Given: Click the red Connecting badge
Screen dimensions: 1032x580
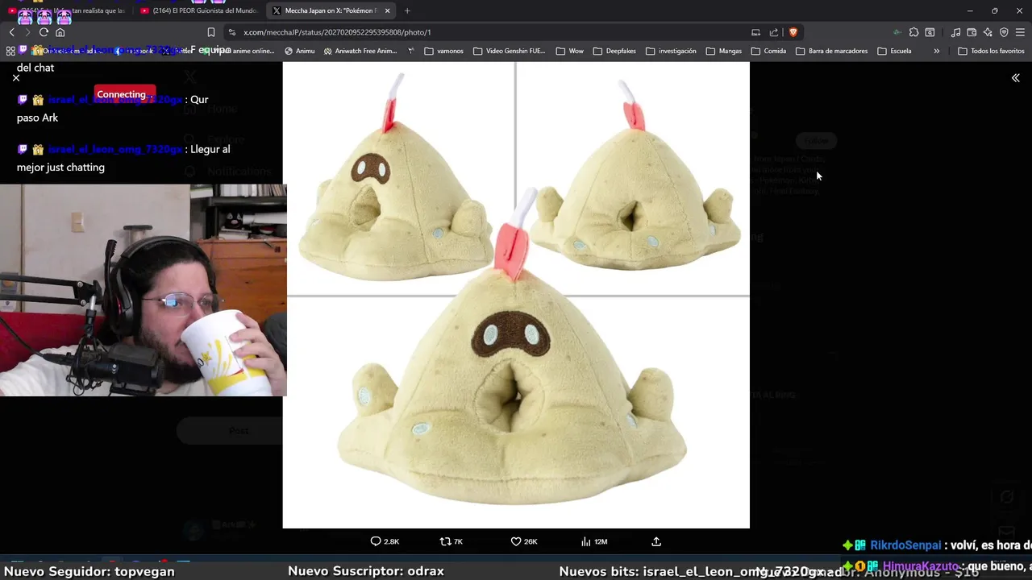Looking at the screenshot, I should [x=125, y=94].
